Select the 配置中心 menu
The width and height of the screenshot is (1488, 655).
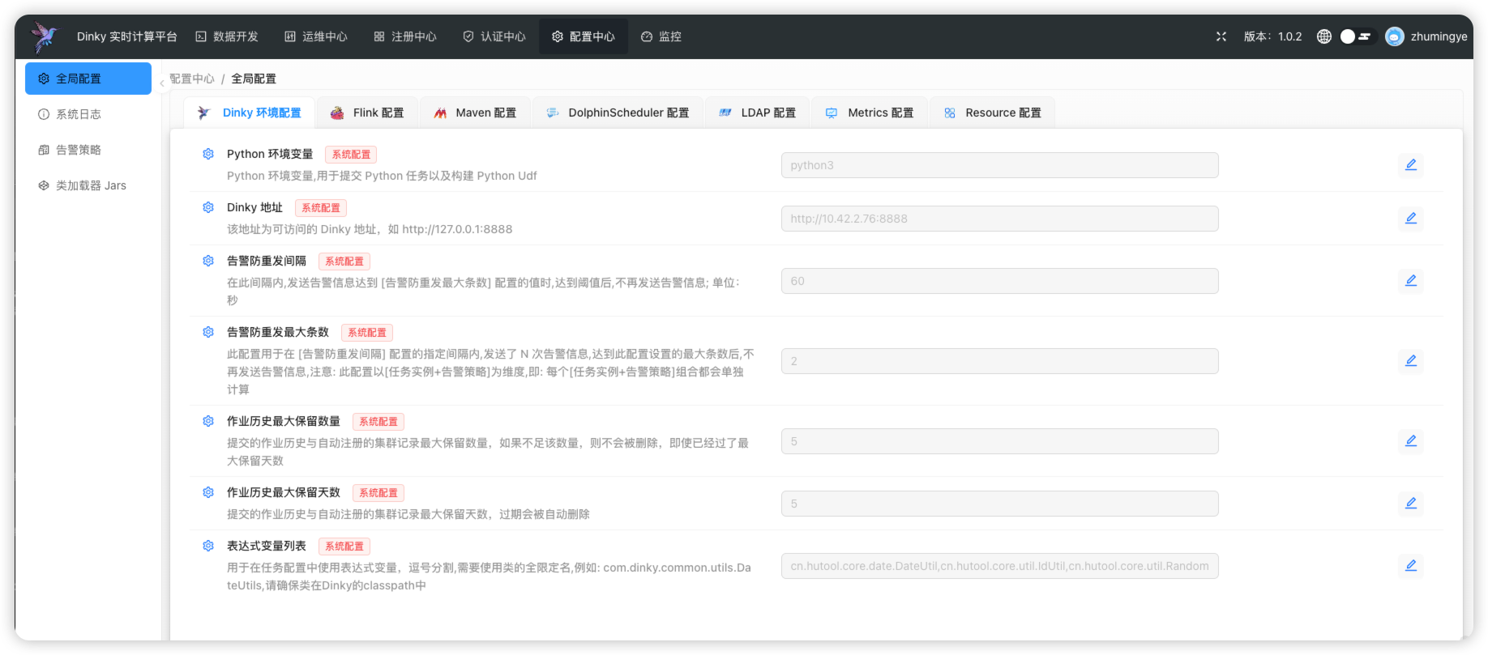tap(584, 36)
